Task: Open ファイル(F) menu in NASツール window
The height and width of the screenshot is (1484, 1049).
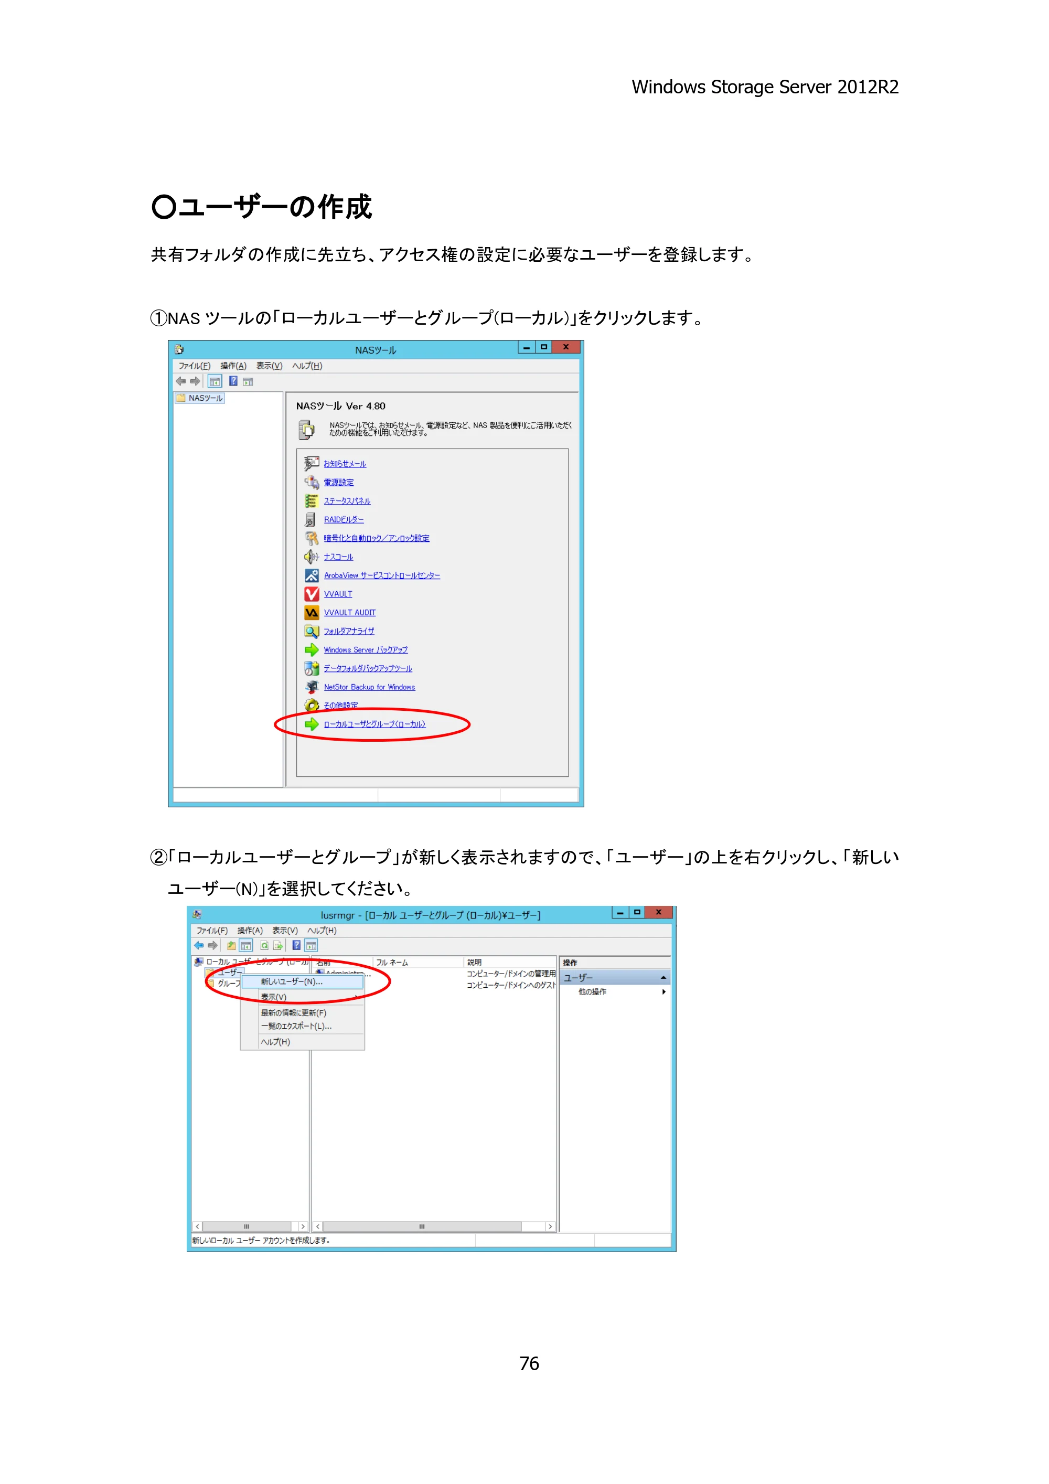Action: (195, 366)
